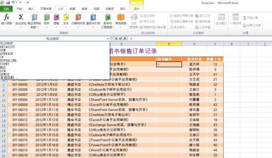Open the Recently Used (最近使用的函数) functions book
Screen dimensions: 272x158
pos(34,17)
